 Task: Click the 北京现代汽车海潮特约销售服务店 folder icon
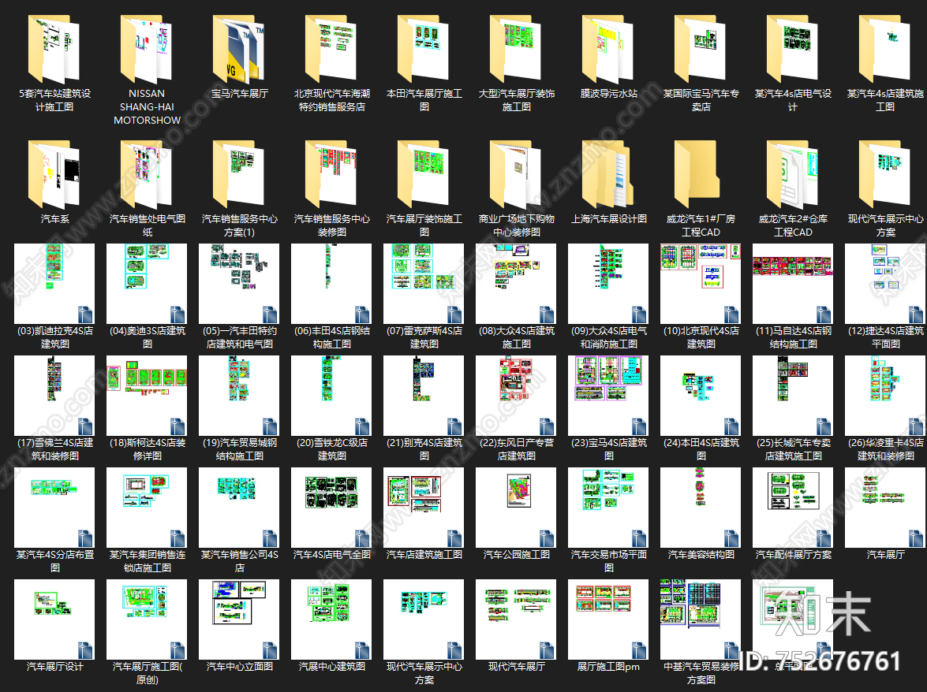[331, 49]
